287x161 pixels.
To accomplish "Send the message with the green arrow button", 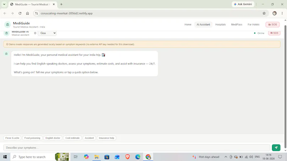I will click(276, 148).
